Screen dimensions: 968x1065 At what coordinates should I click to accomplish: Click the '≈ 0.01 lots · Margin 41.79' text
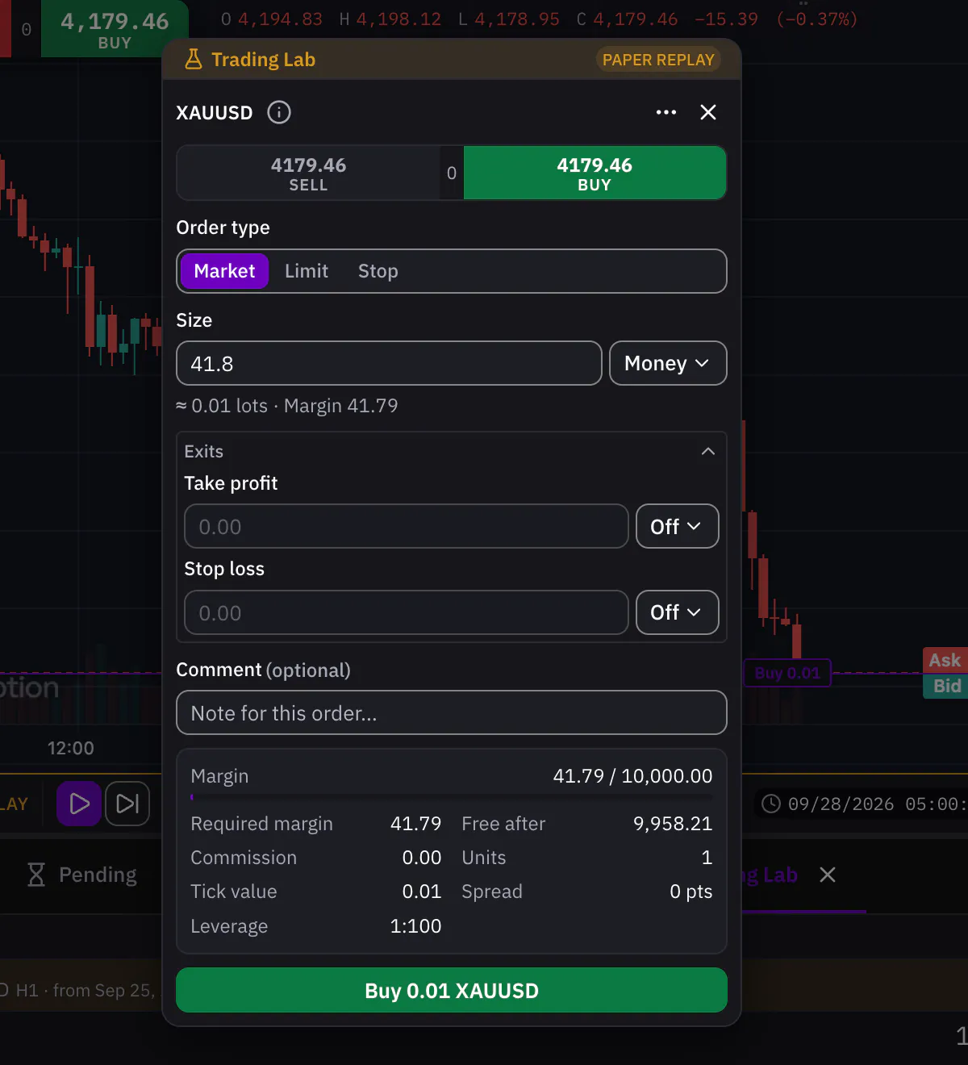(287, 406)
